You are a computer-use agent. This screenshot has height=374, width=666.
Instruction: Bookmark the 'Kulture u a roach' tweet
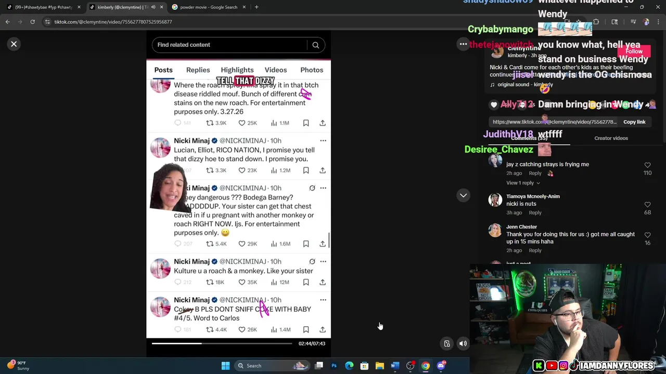tap(306, 282)
